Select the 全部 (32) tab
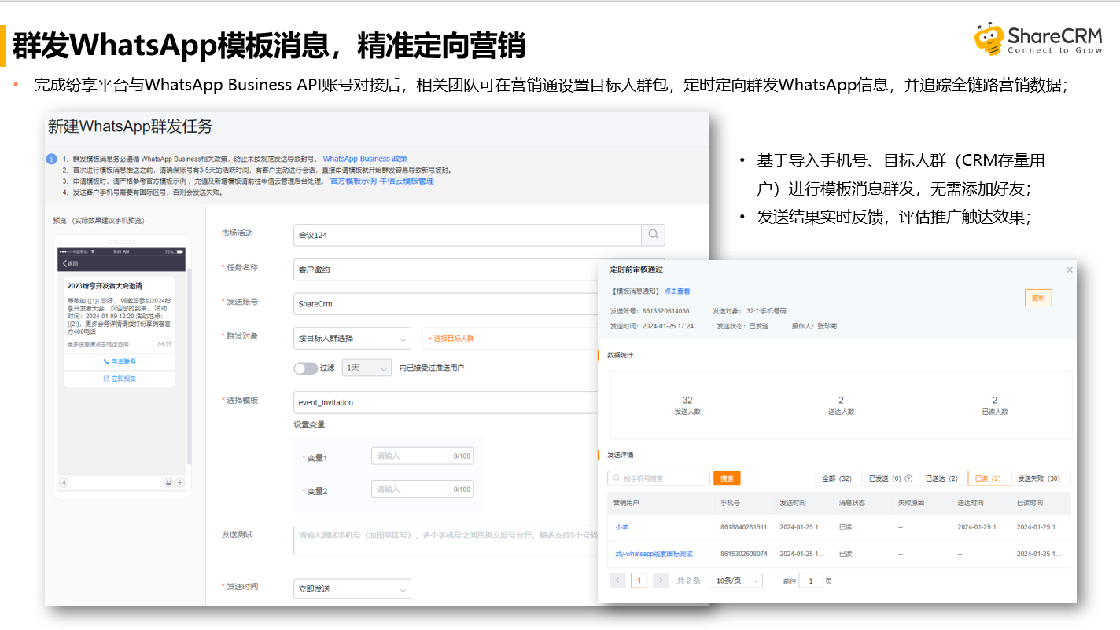Screen dimensions: 1120x630 tap(837, 478)
